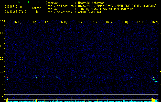The width and height of the screenshot is (161, 102).
Task: Select the filename 03080710.png
Action: point(14,7)
